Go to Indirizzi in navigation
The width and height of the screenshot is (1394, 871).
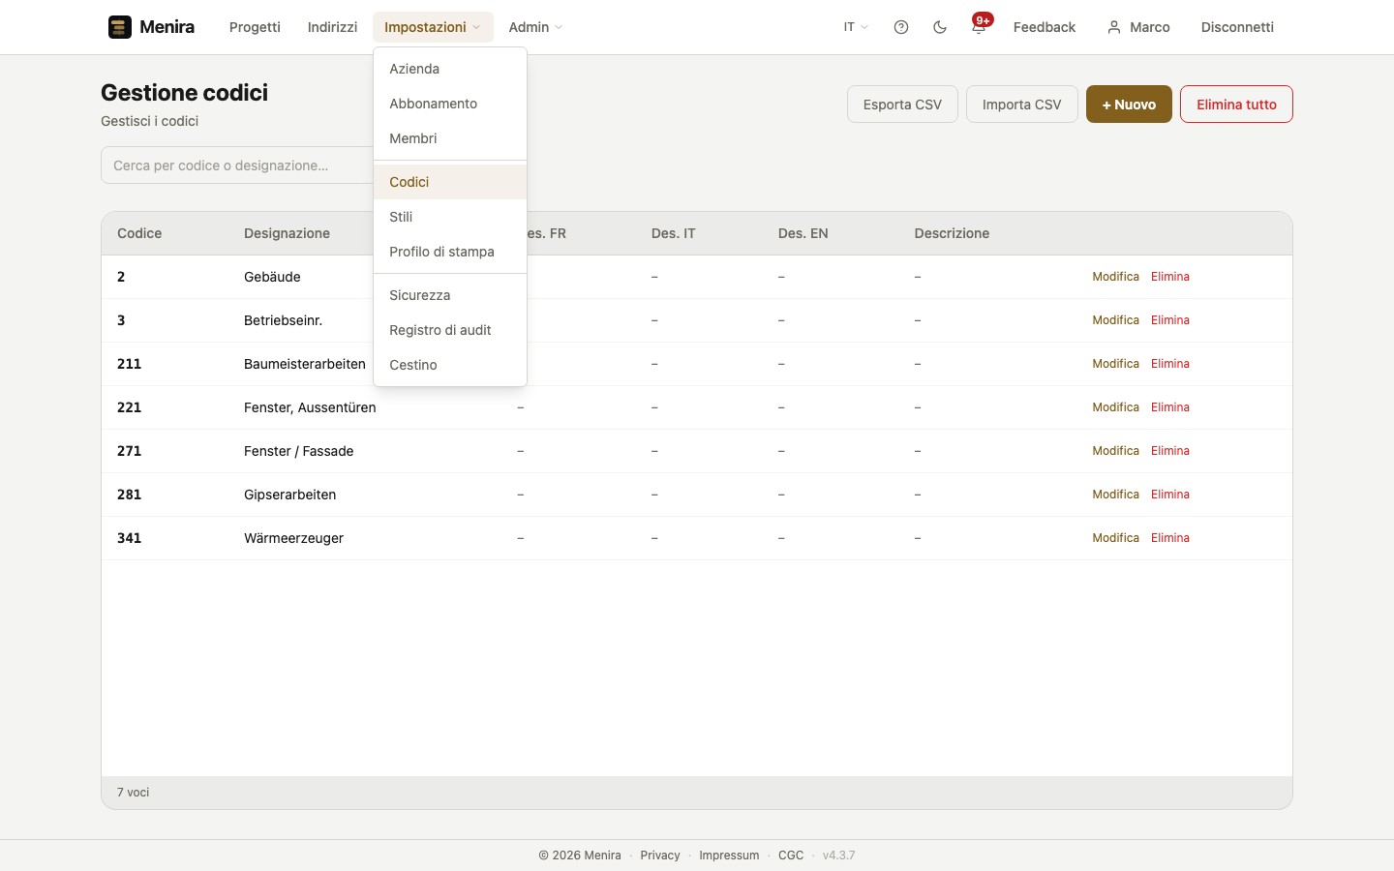click(x=332, y=27)
